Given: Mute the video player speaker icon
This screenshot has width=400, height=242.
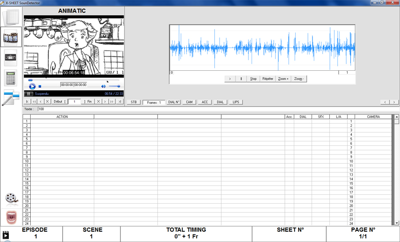Looking at the screenshot, I should pos(104,86).
